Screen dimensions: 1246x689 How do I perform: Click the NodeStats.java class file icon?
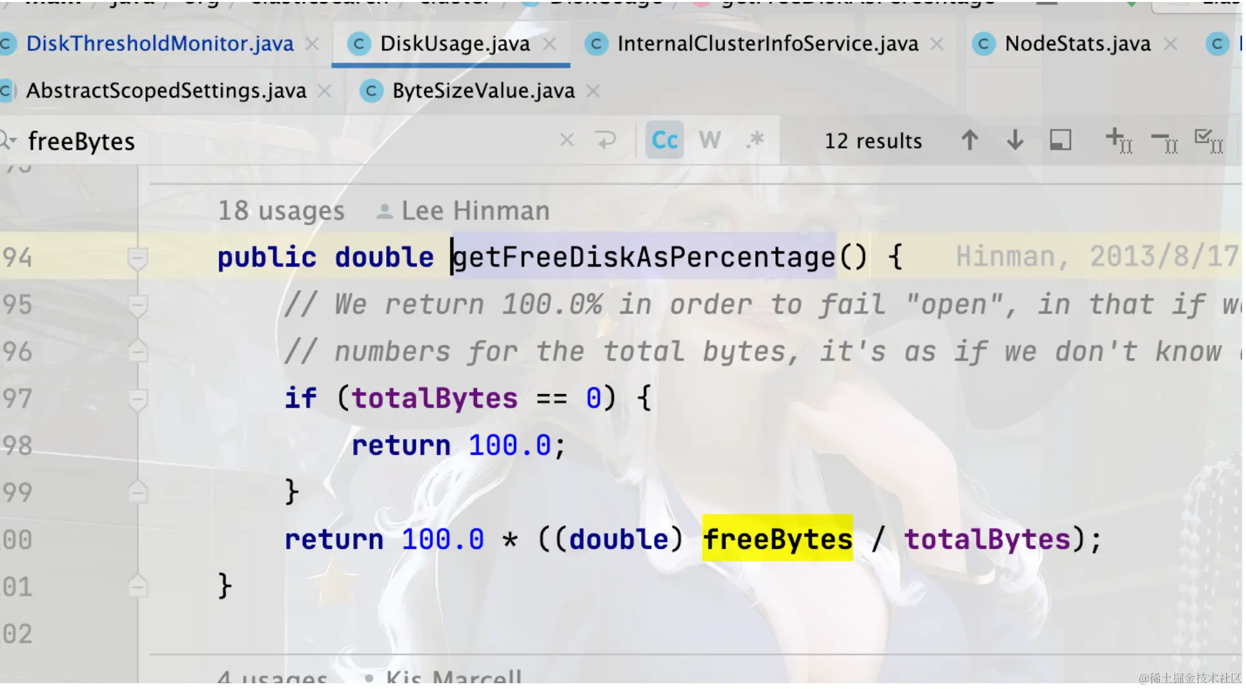[x=983, y=44]
